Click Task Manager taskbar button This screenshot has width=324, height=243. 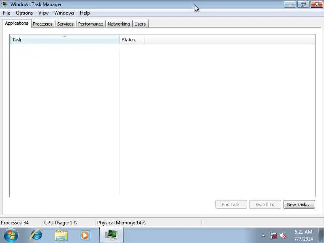pos(111,235)
